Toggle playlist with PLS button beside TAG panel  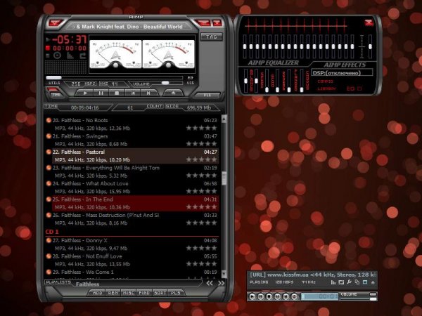pos(207,95)
